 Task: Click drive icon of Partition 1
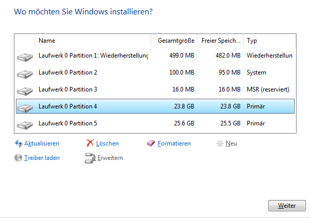click(x=25, y=56)
